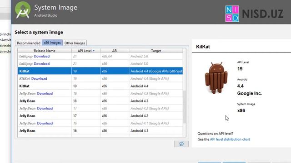The image size is (291, 163).
Task: Click the 'Google Inc.' text in details panel
Action: pos(250,94)
